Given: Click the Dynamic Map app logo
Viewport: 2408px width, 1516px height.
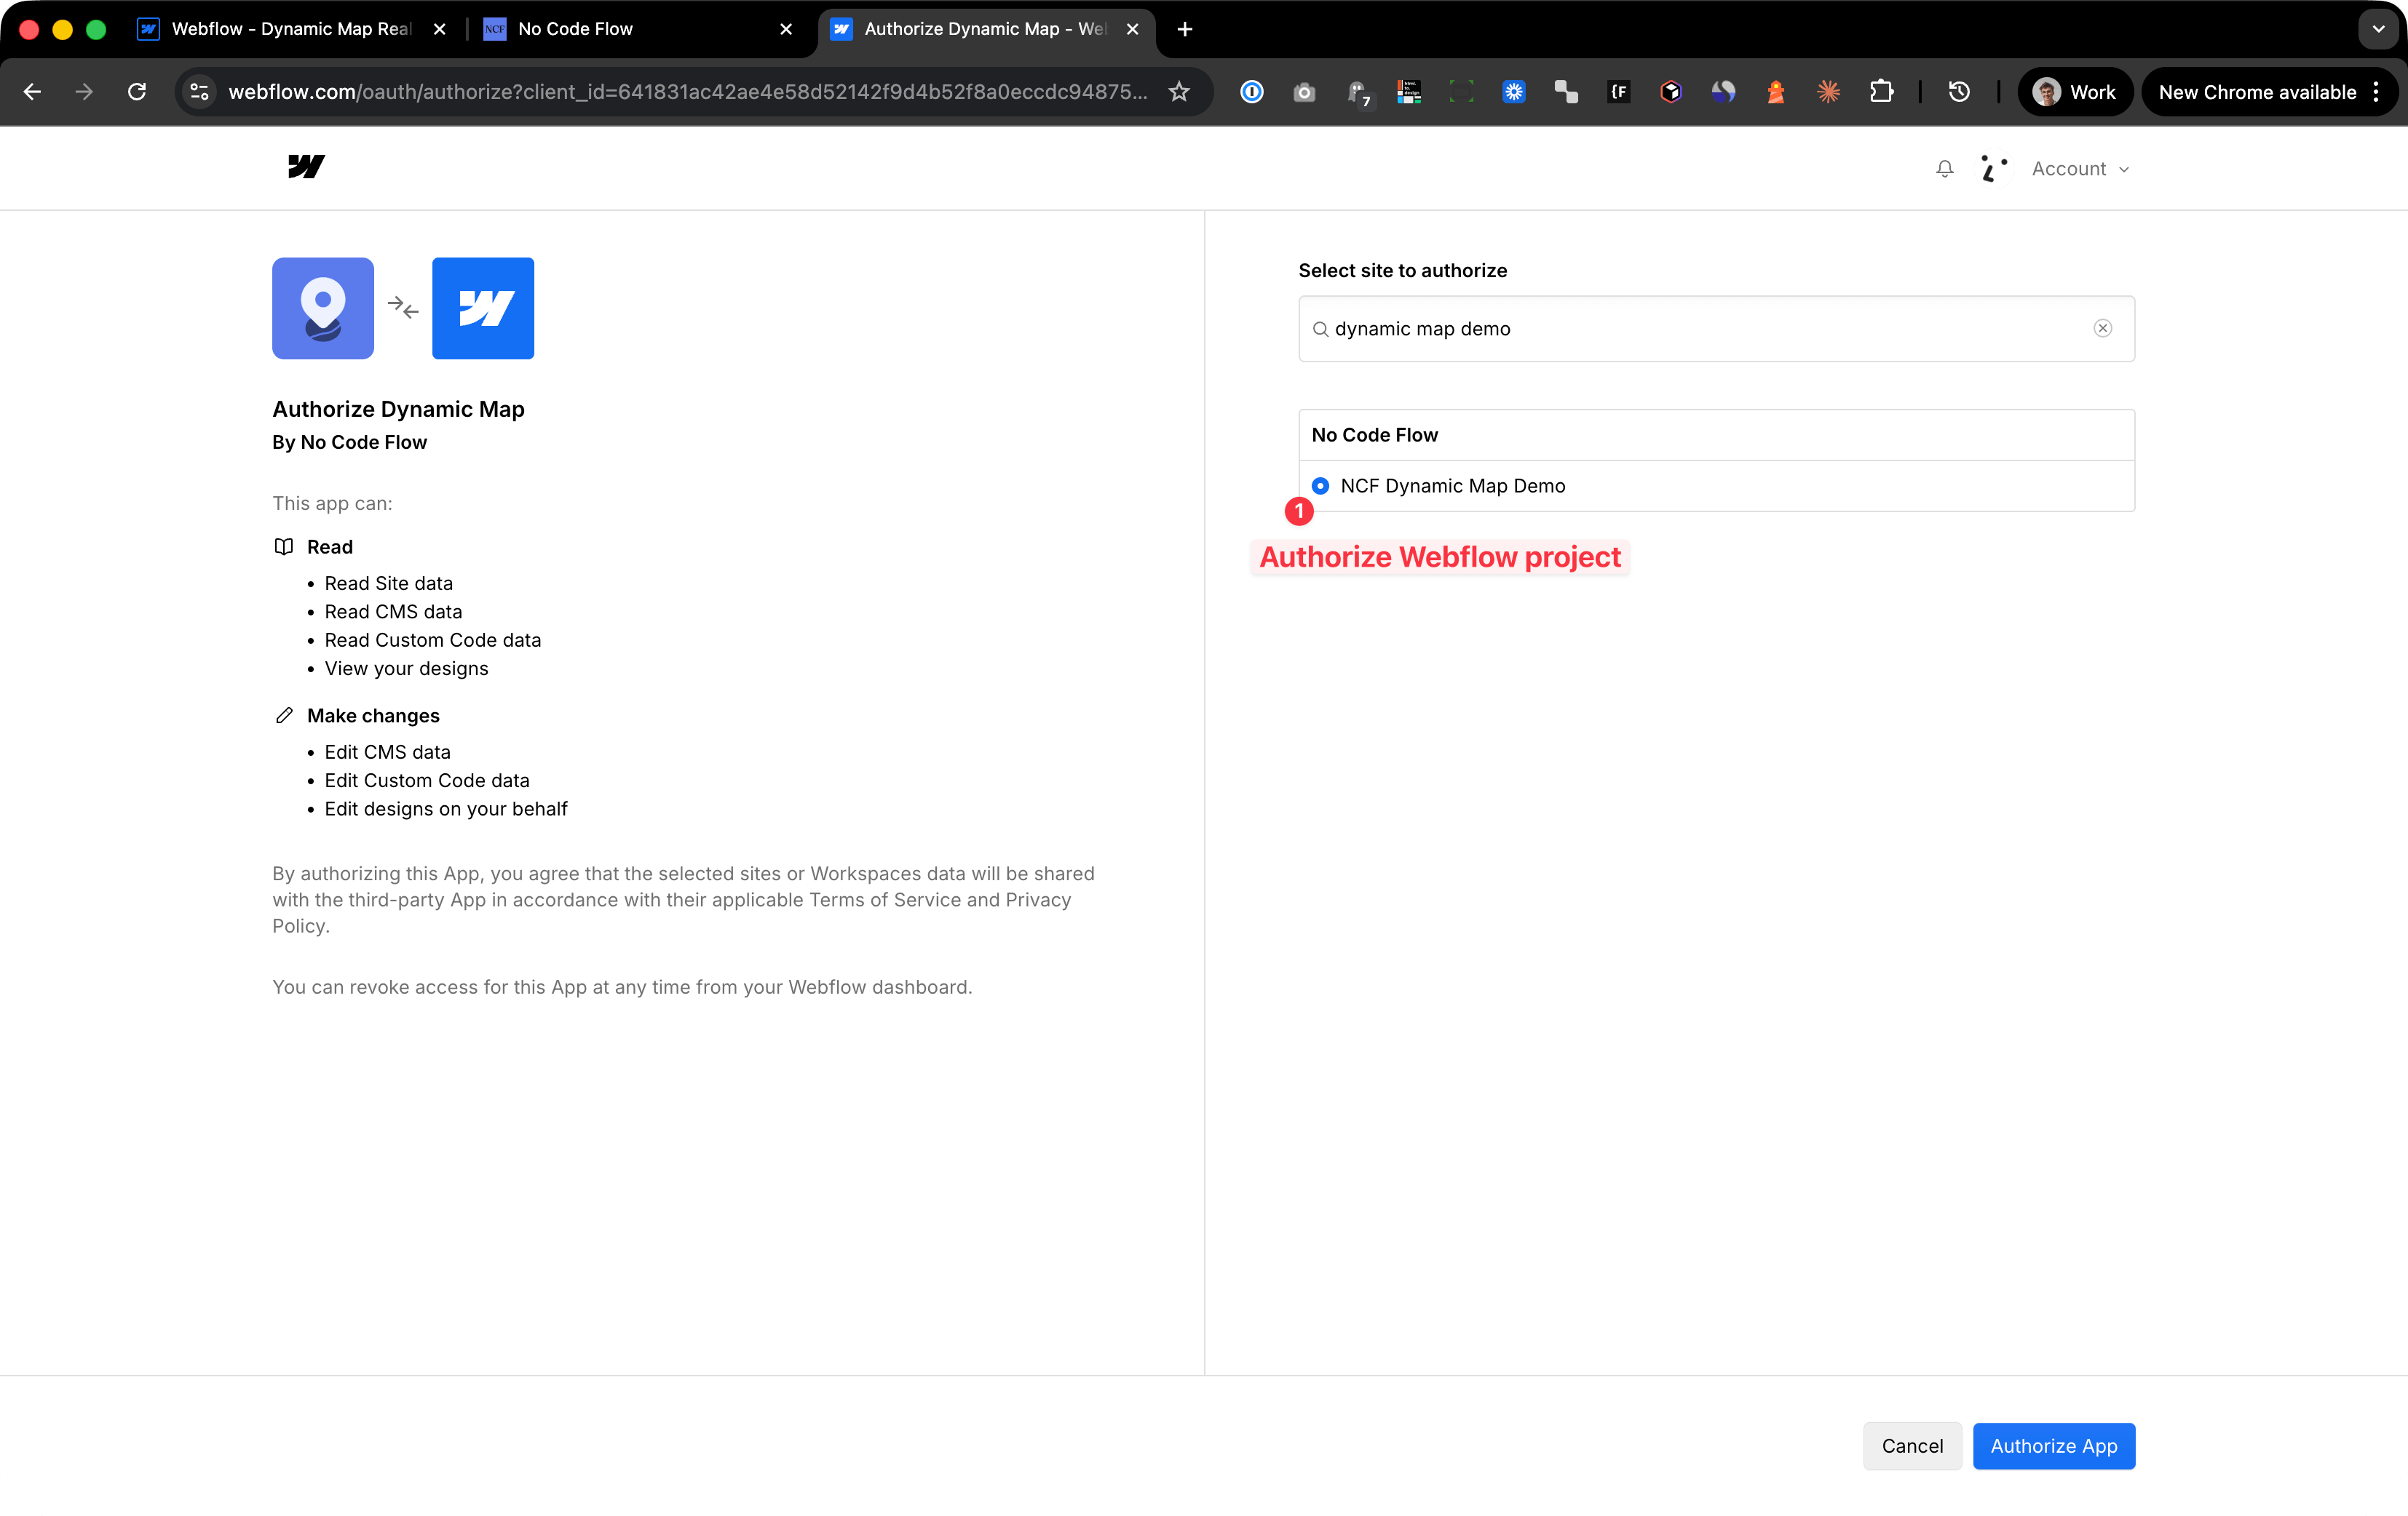Looking at the screenshot, I should click(x=322, y=308).
